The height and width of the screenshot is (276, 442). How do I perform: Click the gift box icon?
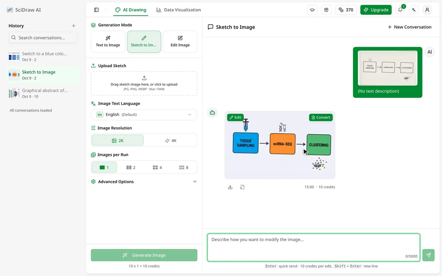(326, 10)
